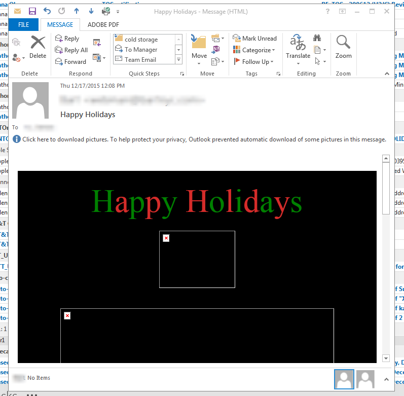Click the message body scroll down arrow
404x396 pixels.
pos(386,358)
